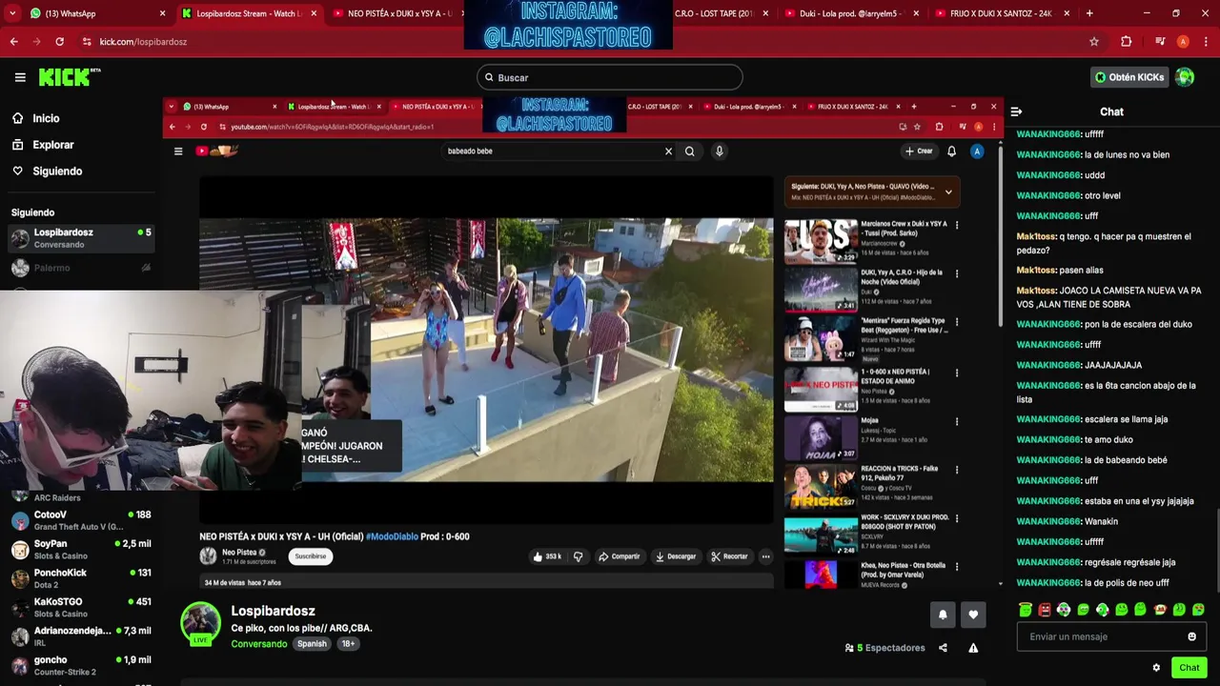The image size is (1220, 686).
Task: Focus the Enviar un mensaje chat input
Action: (1111, 636)
